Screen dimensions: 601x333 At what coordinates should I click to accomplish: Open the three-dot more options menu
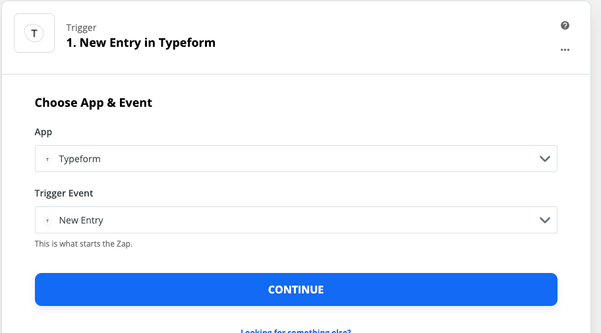click(x=565, y=49)
